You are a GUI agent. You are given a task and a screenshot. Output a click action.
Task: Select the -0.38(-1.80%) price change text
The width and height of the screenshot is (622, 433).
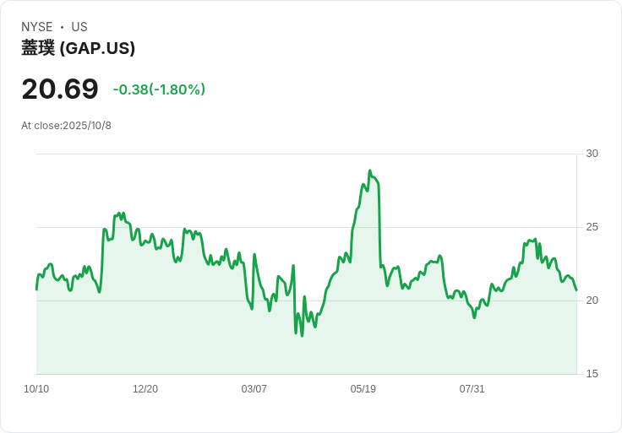(159, 89)
